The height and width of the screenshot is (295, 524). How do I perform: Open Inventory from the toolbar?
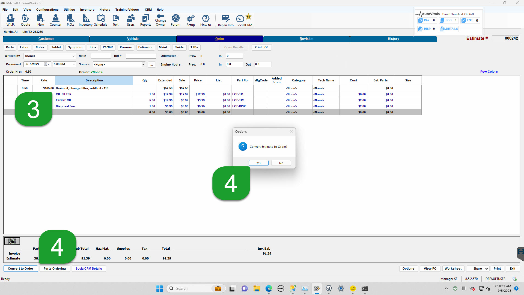86,20
